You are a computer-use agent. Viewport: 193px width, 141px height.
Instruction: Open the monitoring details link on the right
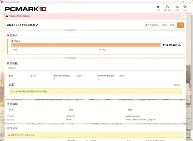click(x=177, y=85)
